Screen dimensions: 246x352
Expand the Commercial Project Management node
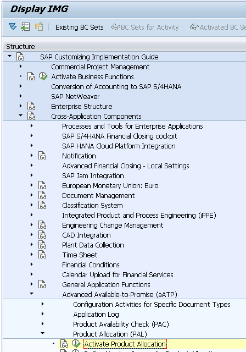(x=21, y=67)
